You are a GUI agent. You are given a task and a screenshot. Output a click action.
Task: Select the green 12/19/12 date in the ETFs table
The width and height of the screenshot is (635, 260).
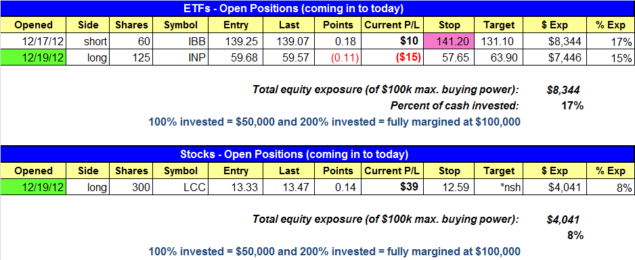[x=33, y=57]
